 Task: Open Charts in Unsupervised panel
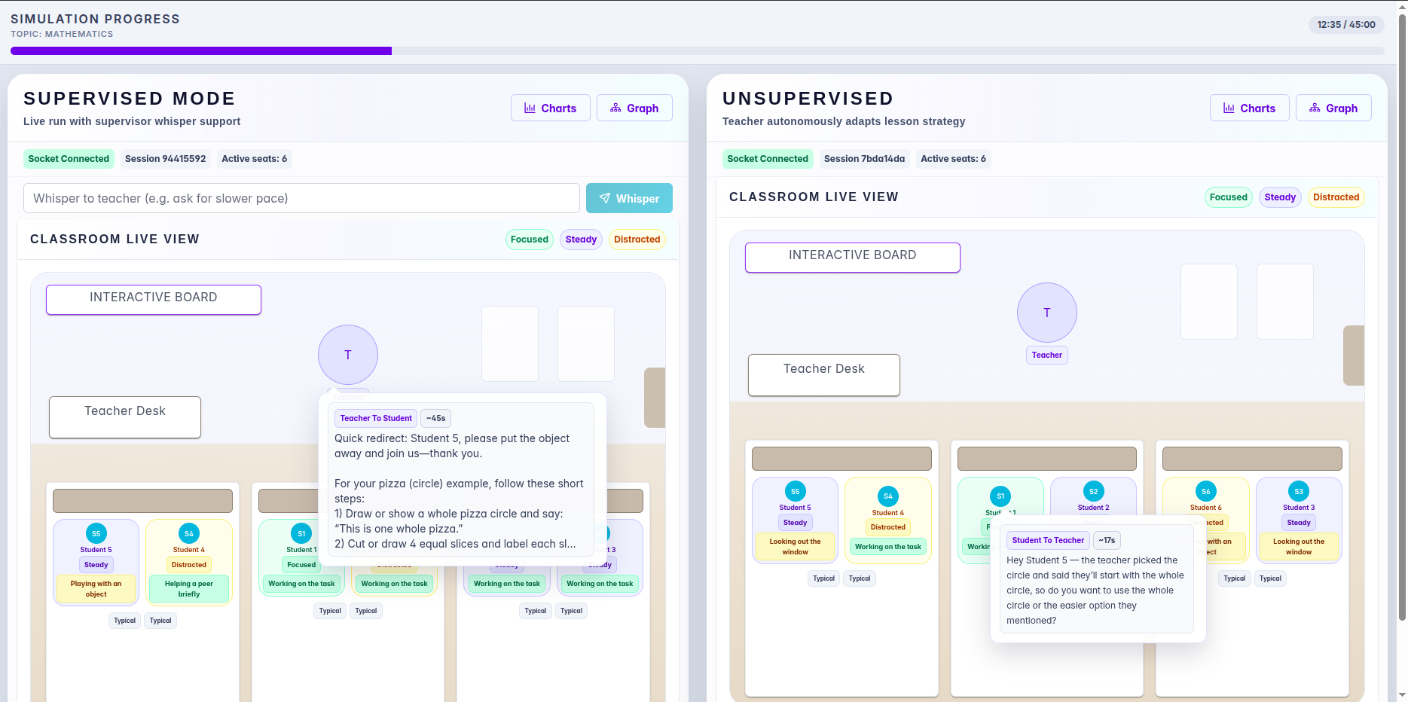(x=1249, y=108)
